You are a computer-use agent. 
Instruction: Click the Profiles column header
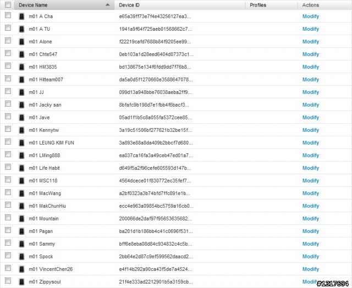tap(258, 5)
